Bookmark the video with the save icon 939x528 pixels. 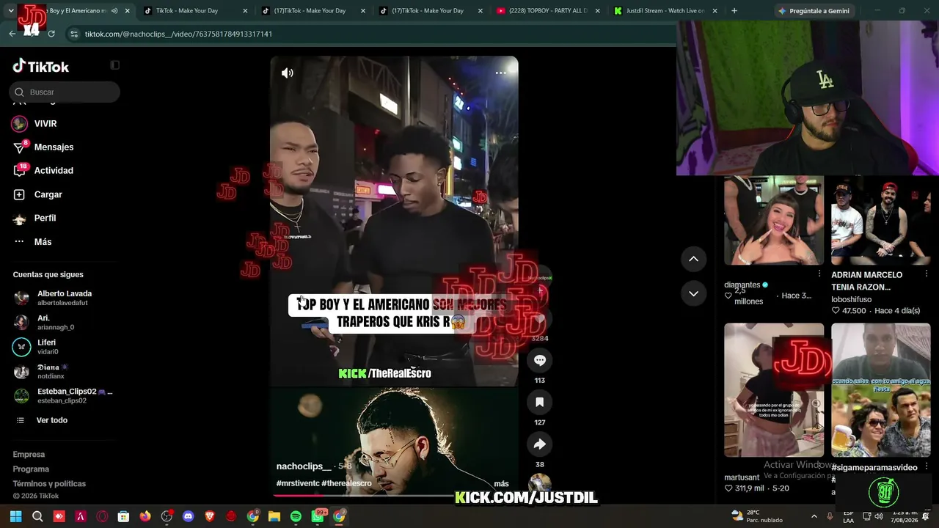pos(540,402)
